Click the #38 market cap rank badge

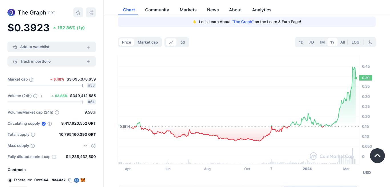point(91,85)
